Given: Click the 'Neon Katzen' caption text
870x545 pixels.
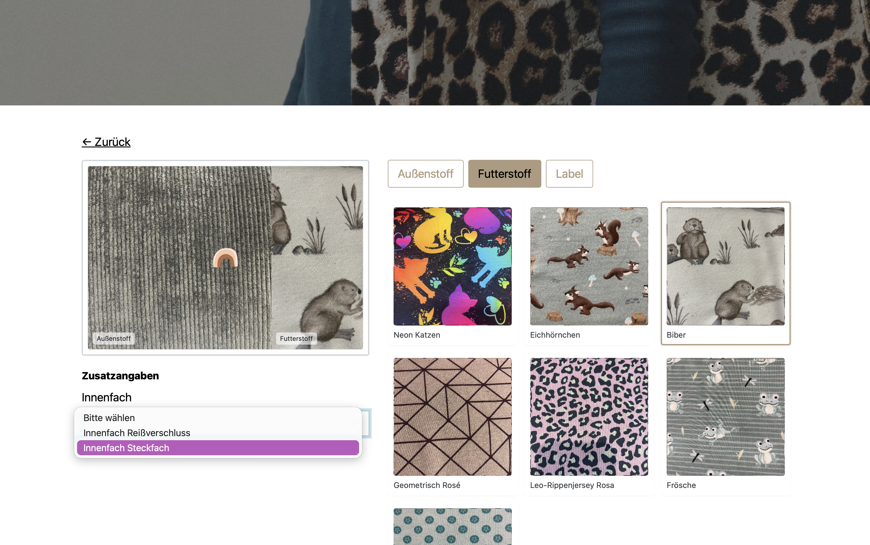Looking at the screenshot, I should point(417,335).
